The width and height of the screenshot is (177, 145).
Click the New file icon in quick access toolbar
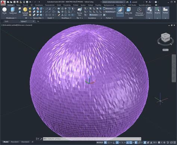[x=8, y=2]
